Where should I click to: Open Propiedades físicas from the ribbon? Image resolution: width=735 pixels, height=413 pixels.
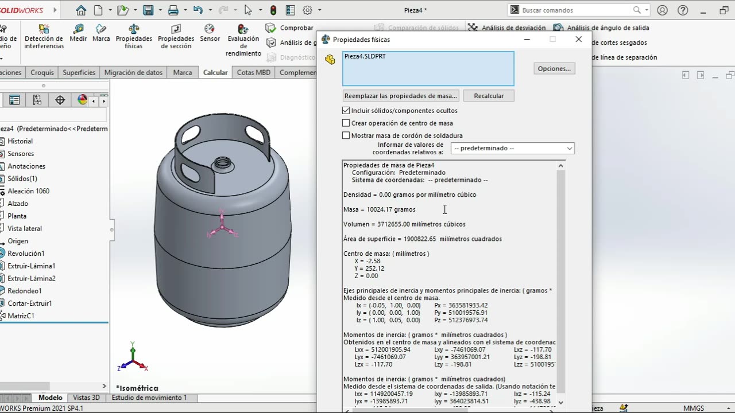tap(134, 37)
